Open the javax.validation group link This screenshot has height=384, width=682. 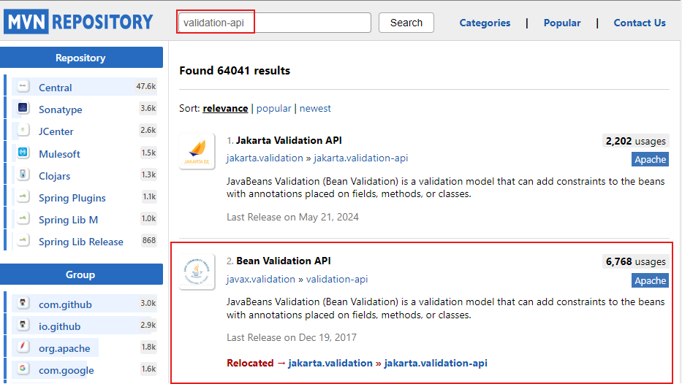[x=260, y=279]
